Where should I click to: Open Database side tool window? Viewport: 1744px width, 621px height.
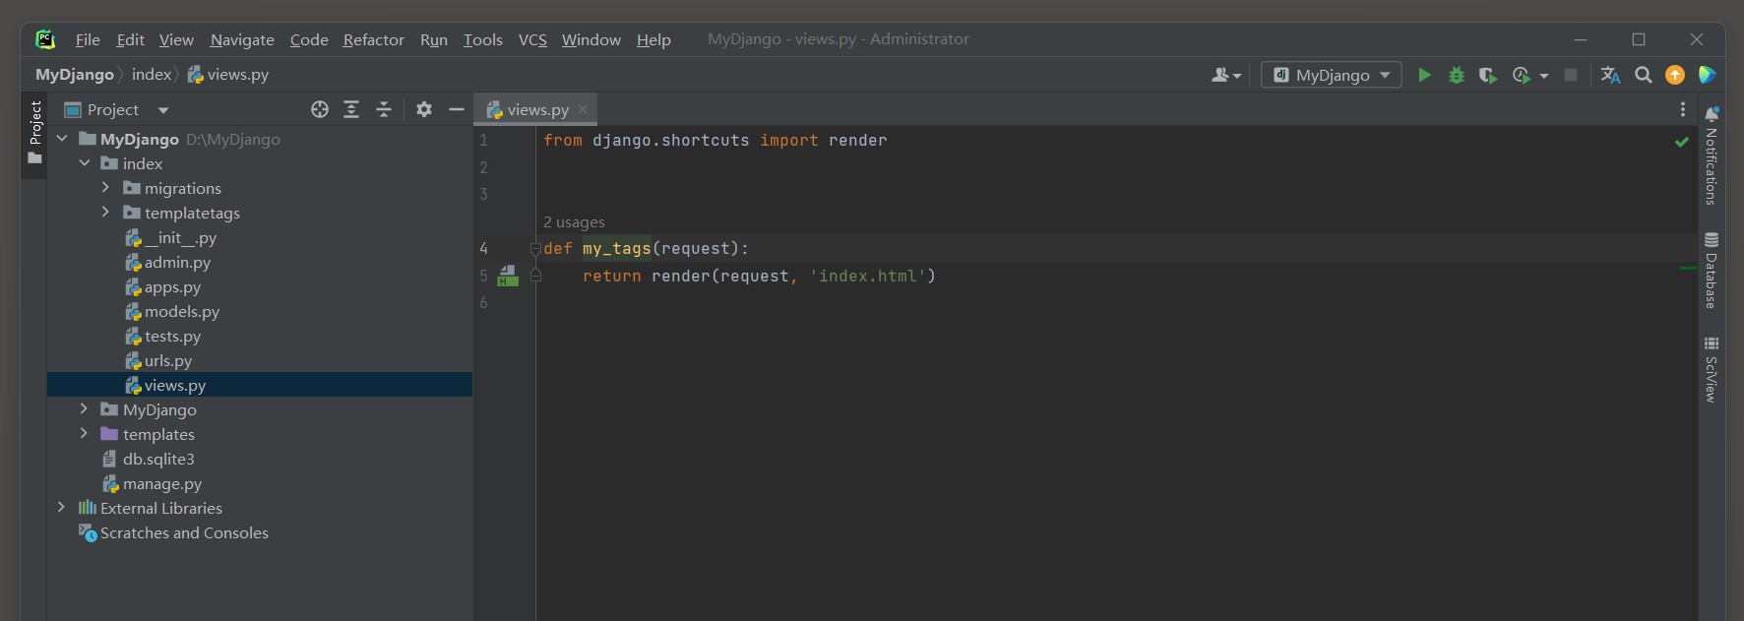(x=1712, y=271)
